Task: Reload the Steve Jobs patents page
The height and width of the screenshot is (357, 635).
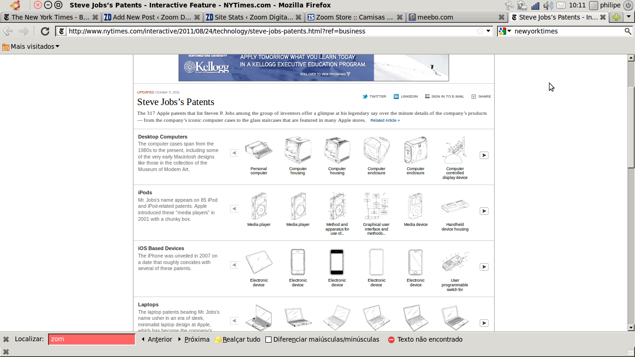Action: coord(45,31)
